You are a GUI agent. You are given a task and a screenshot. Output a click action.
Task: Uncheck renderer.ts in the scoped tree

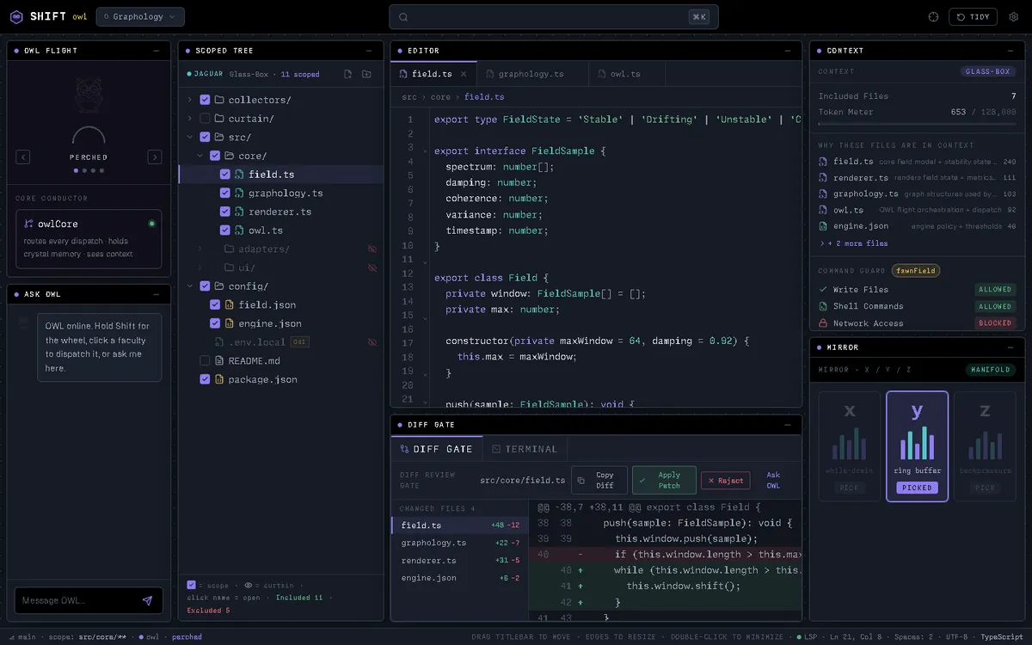[x=225, y=212]
